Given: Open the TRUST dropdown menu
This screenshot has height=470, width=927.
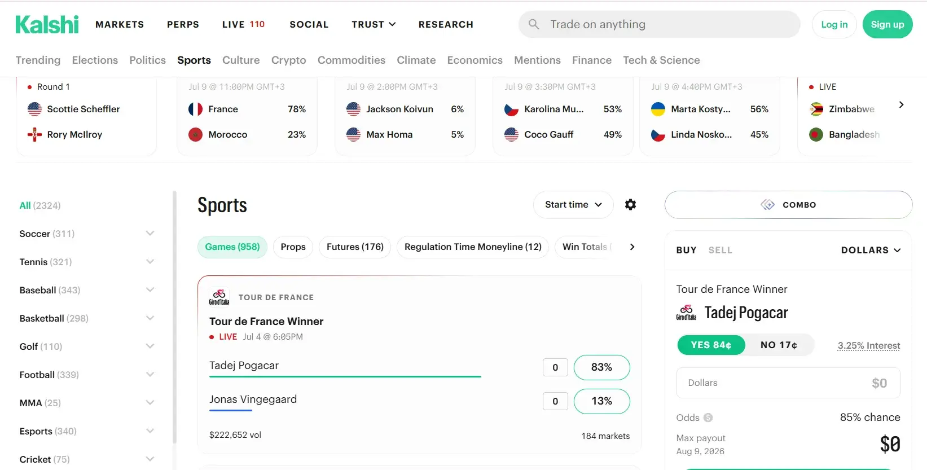Looking at the screenshot, I should click(374, 24).
